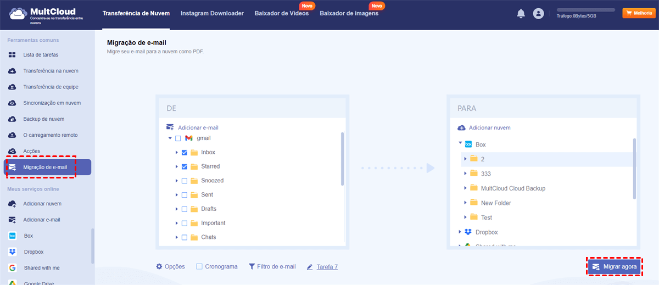Click Migrar agora button
The width and height of the screenshot is (659, 285).
[615, 266]
